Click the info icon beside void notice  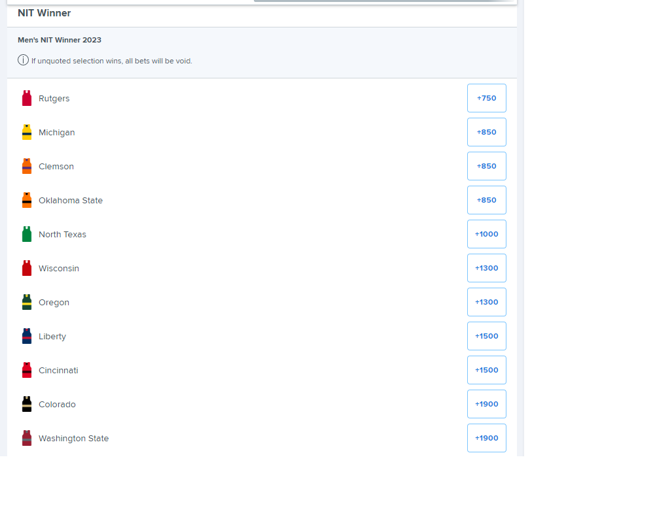pos(23,60)
